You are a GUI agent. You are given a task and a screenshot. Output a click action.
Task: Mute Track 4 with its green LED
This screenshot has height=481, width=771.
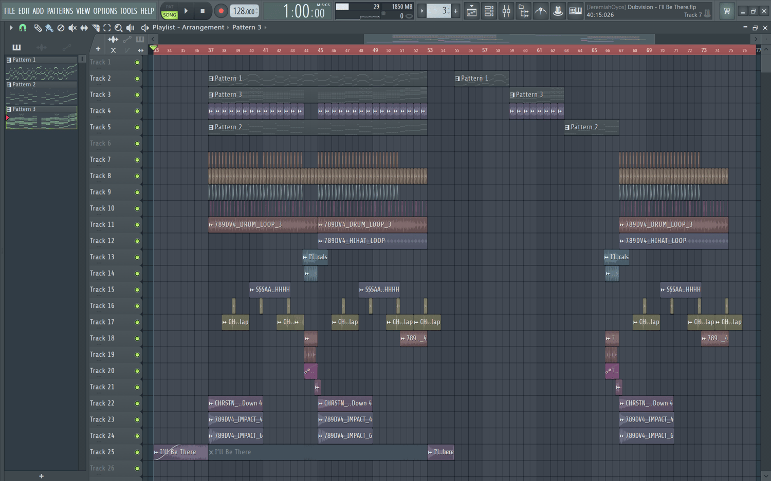point(137,111)
